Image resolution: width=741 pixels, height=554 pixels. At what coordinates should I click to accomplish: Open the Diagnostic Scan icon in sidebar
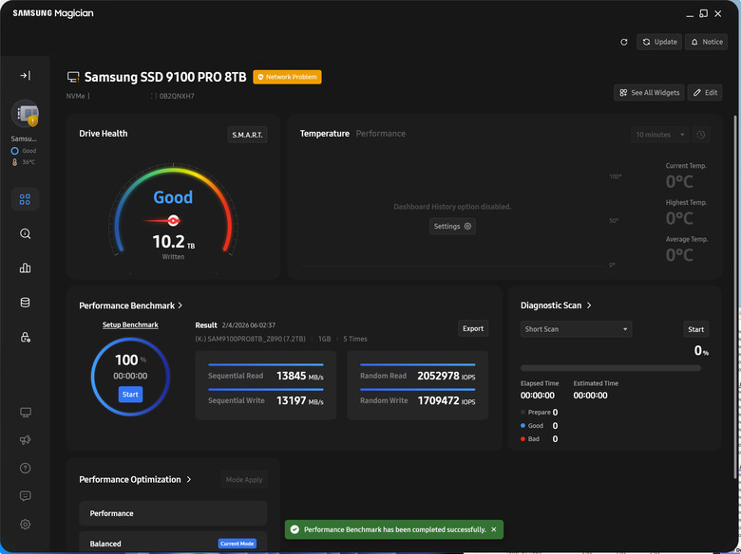tap(25, 233)
